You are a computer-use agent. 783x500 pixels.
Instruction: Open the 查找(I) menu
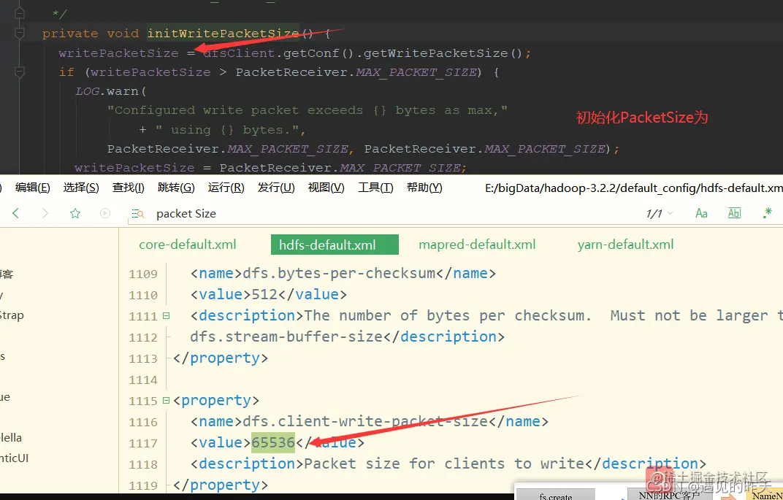point(129,188)
